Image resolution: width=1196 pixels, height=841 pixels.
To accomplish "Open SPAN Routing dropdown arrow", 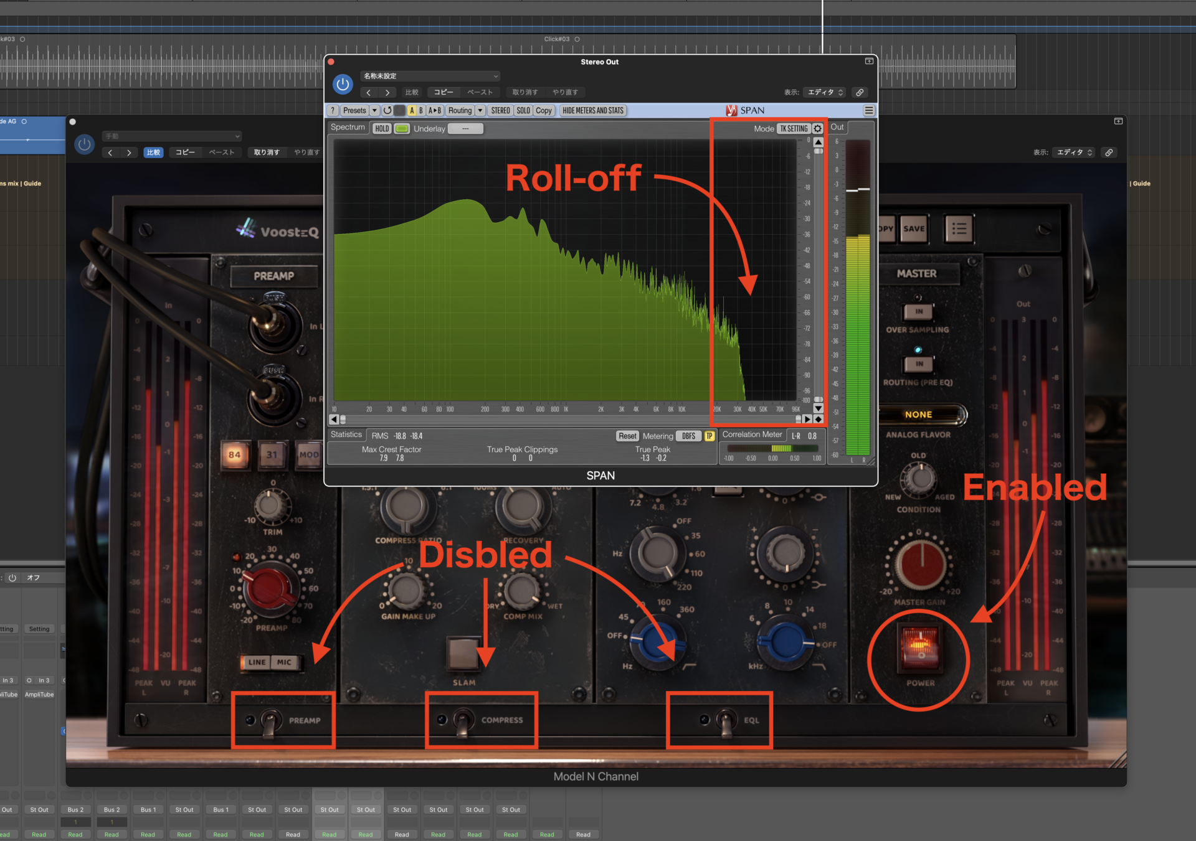I will [x=480, y=110].
